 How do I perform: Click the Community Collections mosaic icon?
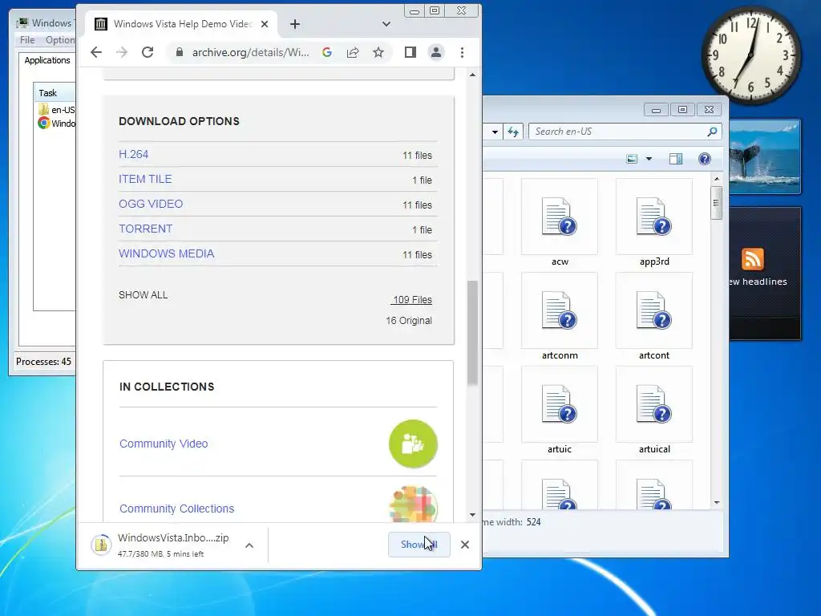pyautogui.click(x=413, y=505)
